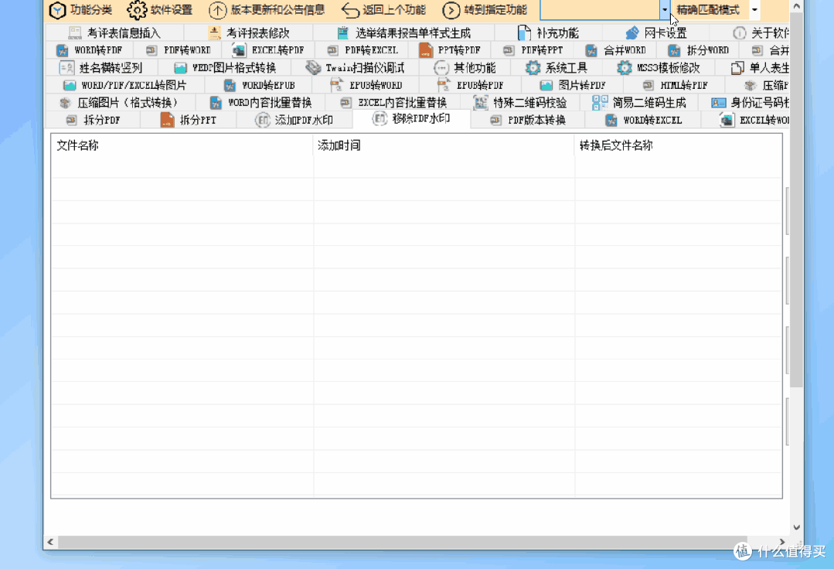Select the EXCEL转PDF tab icon
The image size is (834, 569).
tap(239, 50)
